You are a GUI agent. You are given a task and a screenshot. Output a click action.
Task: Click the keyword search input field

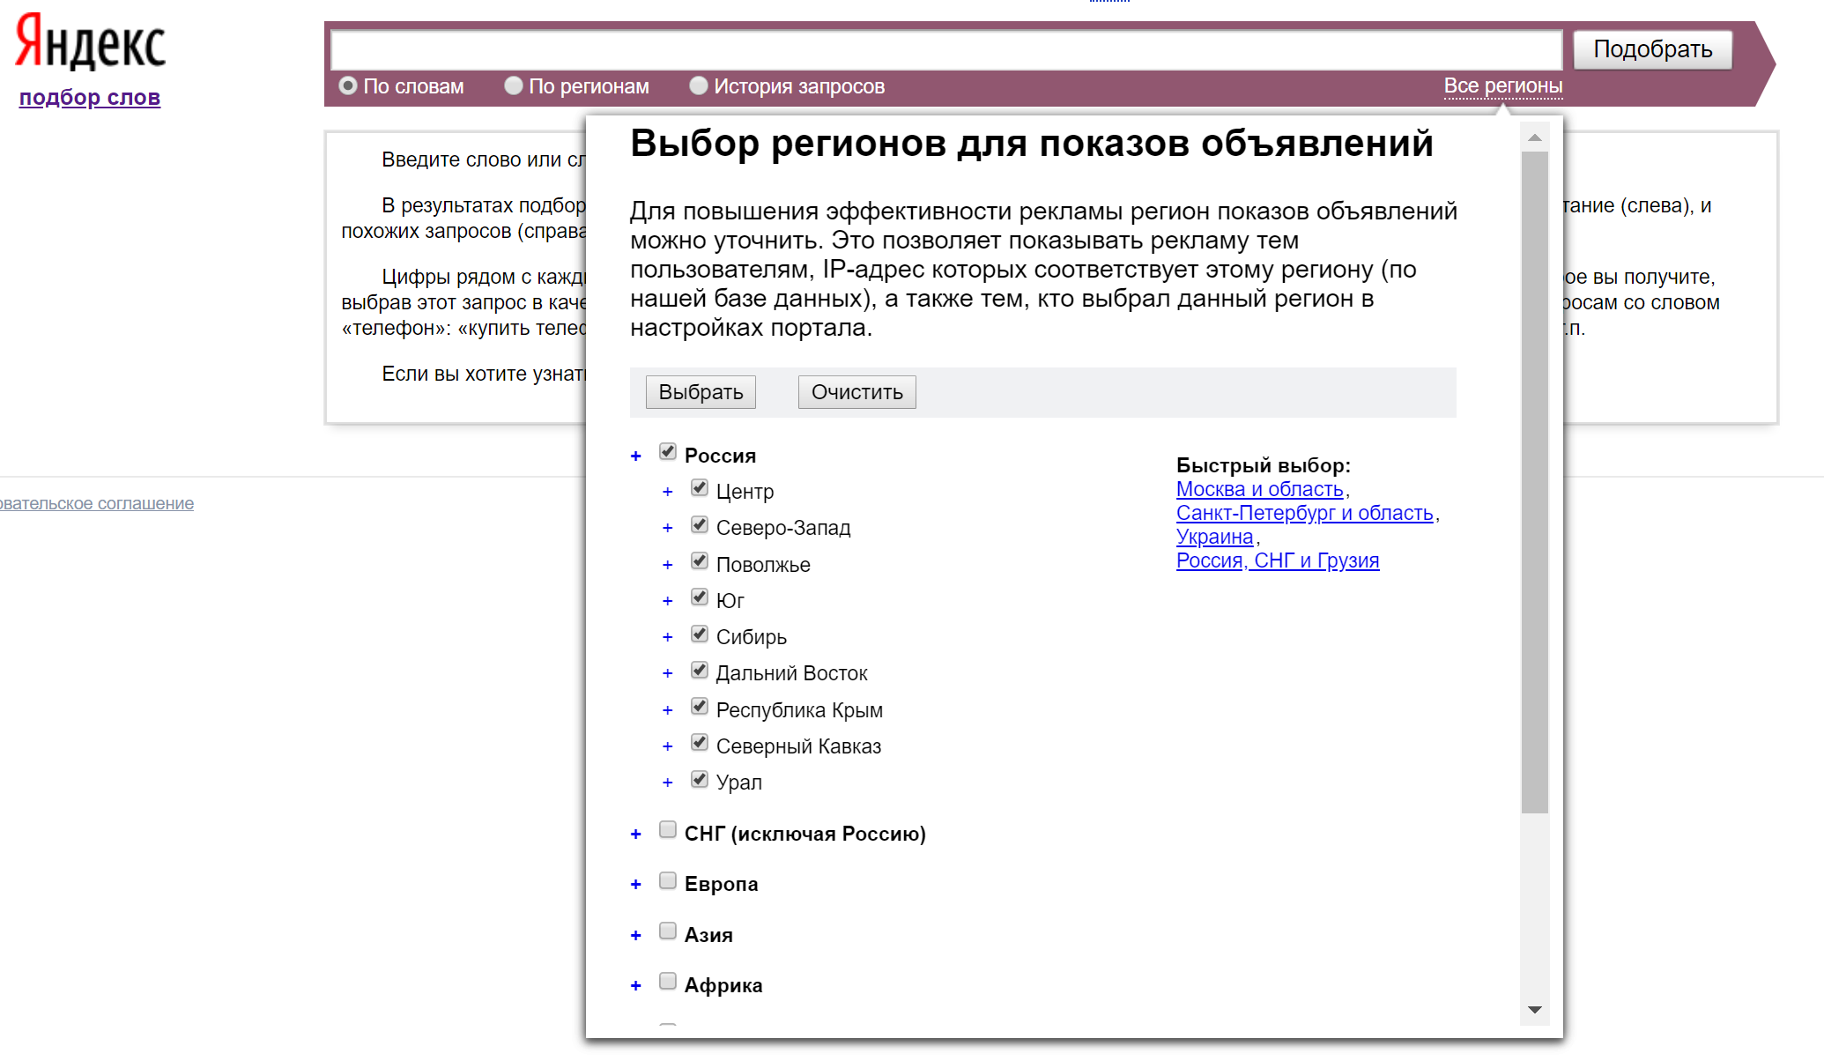[x=945, y=49]
